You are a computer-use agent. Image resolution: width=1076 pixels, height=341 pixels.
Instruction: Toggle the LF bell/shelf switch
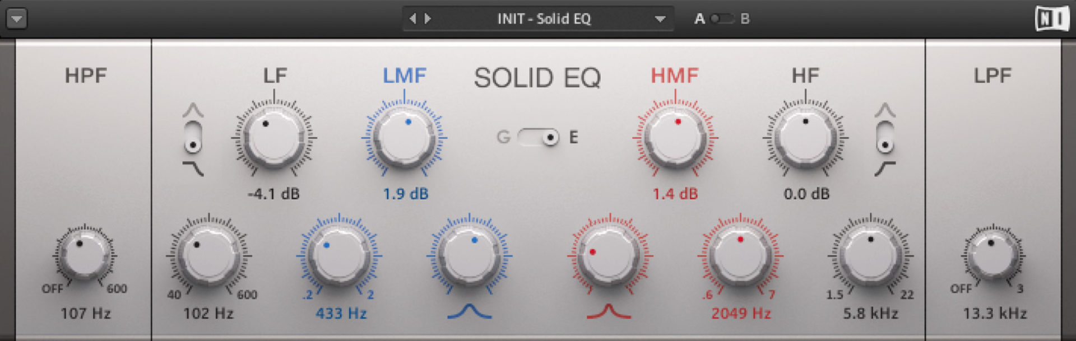tap(193, 137)
